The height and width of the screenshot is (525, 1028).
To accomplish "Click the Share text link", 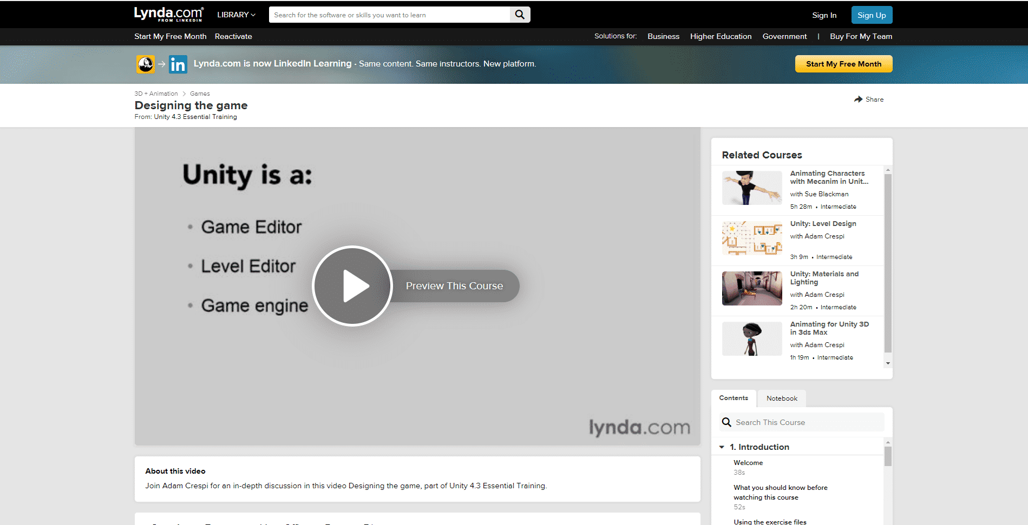I will coord(874,99).
